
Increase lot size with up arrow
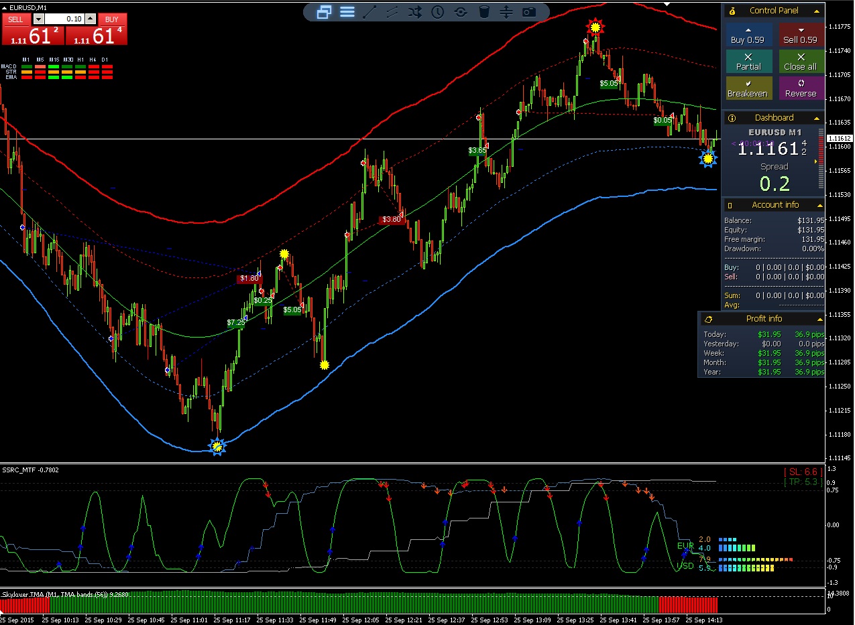[x=91, y=19]
